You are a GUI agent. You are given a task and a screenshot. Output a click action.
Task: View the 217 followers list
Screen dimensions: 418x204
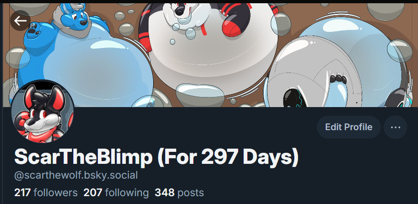[46, 192]
